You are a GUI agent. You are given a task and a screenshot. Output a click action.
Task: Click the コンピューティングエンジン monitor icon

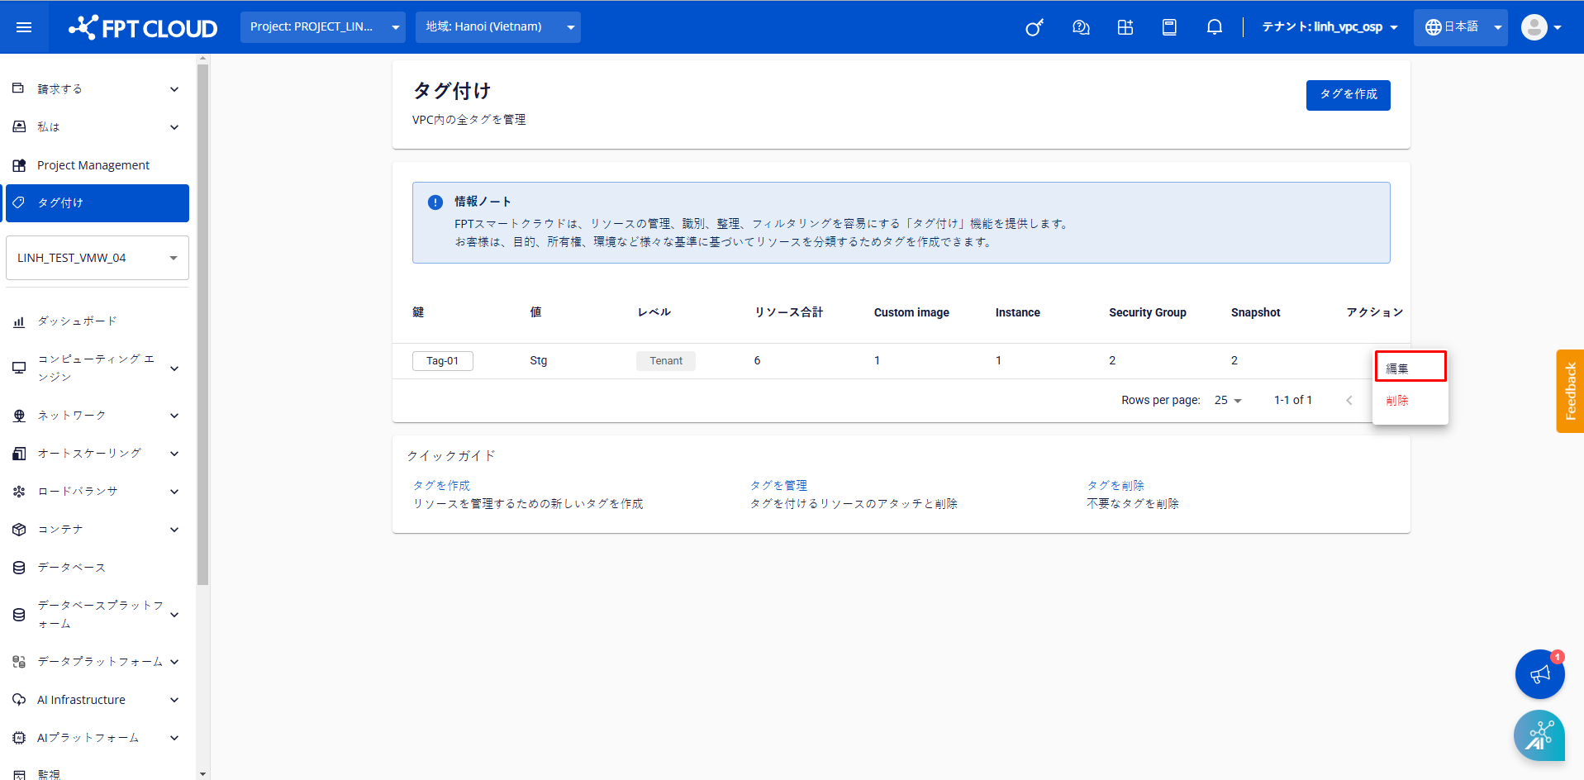pos(19,368)
